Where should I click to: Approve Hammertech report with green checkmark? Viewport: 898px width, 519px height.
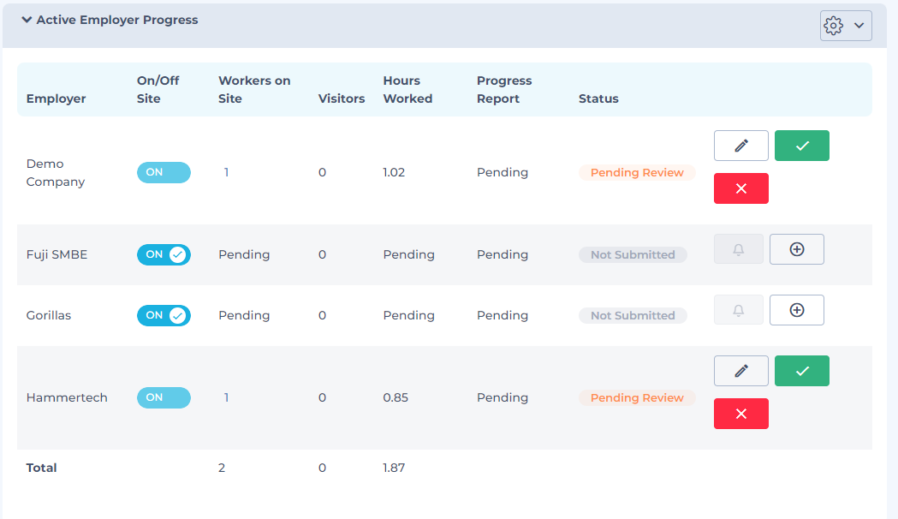pos(801,371)
